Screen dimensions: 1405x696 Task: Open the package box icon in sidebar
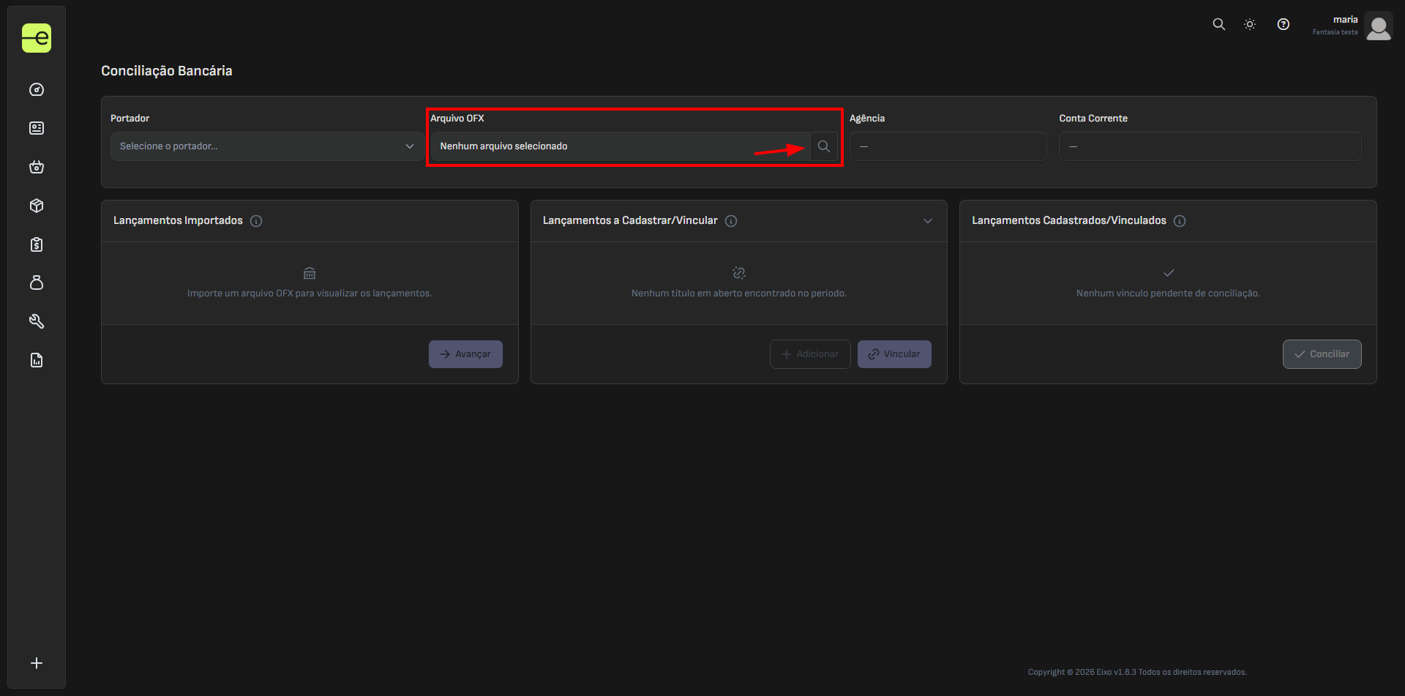pos(37,206)
